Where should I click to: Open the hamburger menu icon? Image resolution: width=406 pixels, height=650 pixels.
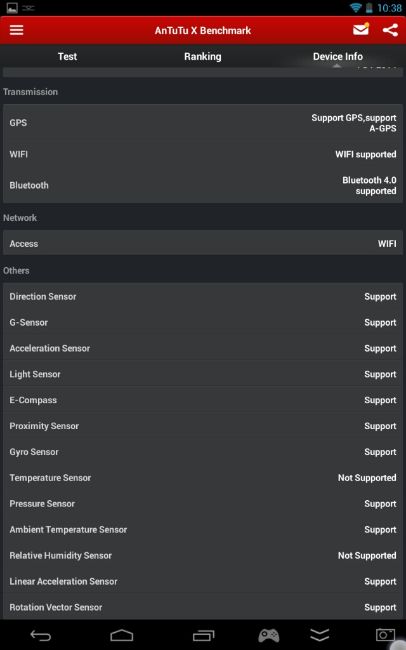pyautogui.click(x=16, y=30)
